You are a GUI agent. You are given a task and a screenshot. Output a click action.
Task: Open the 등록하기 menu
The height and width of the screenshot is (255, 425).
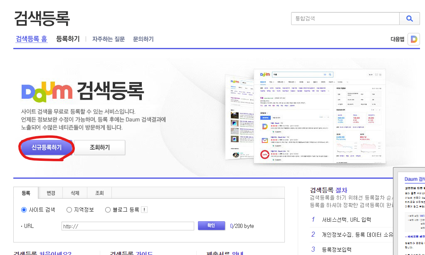pos(68,39)
